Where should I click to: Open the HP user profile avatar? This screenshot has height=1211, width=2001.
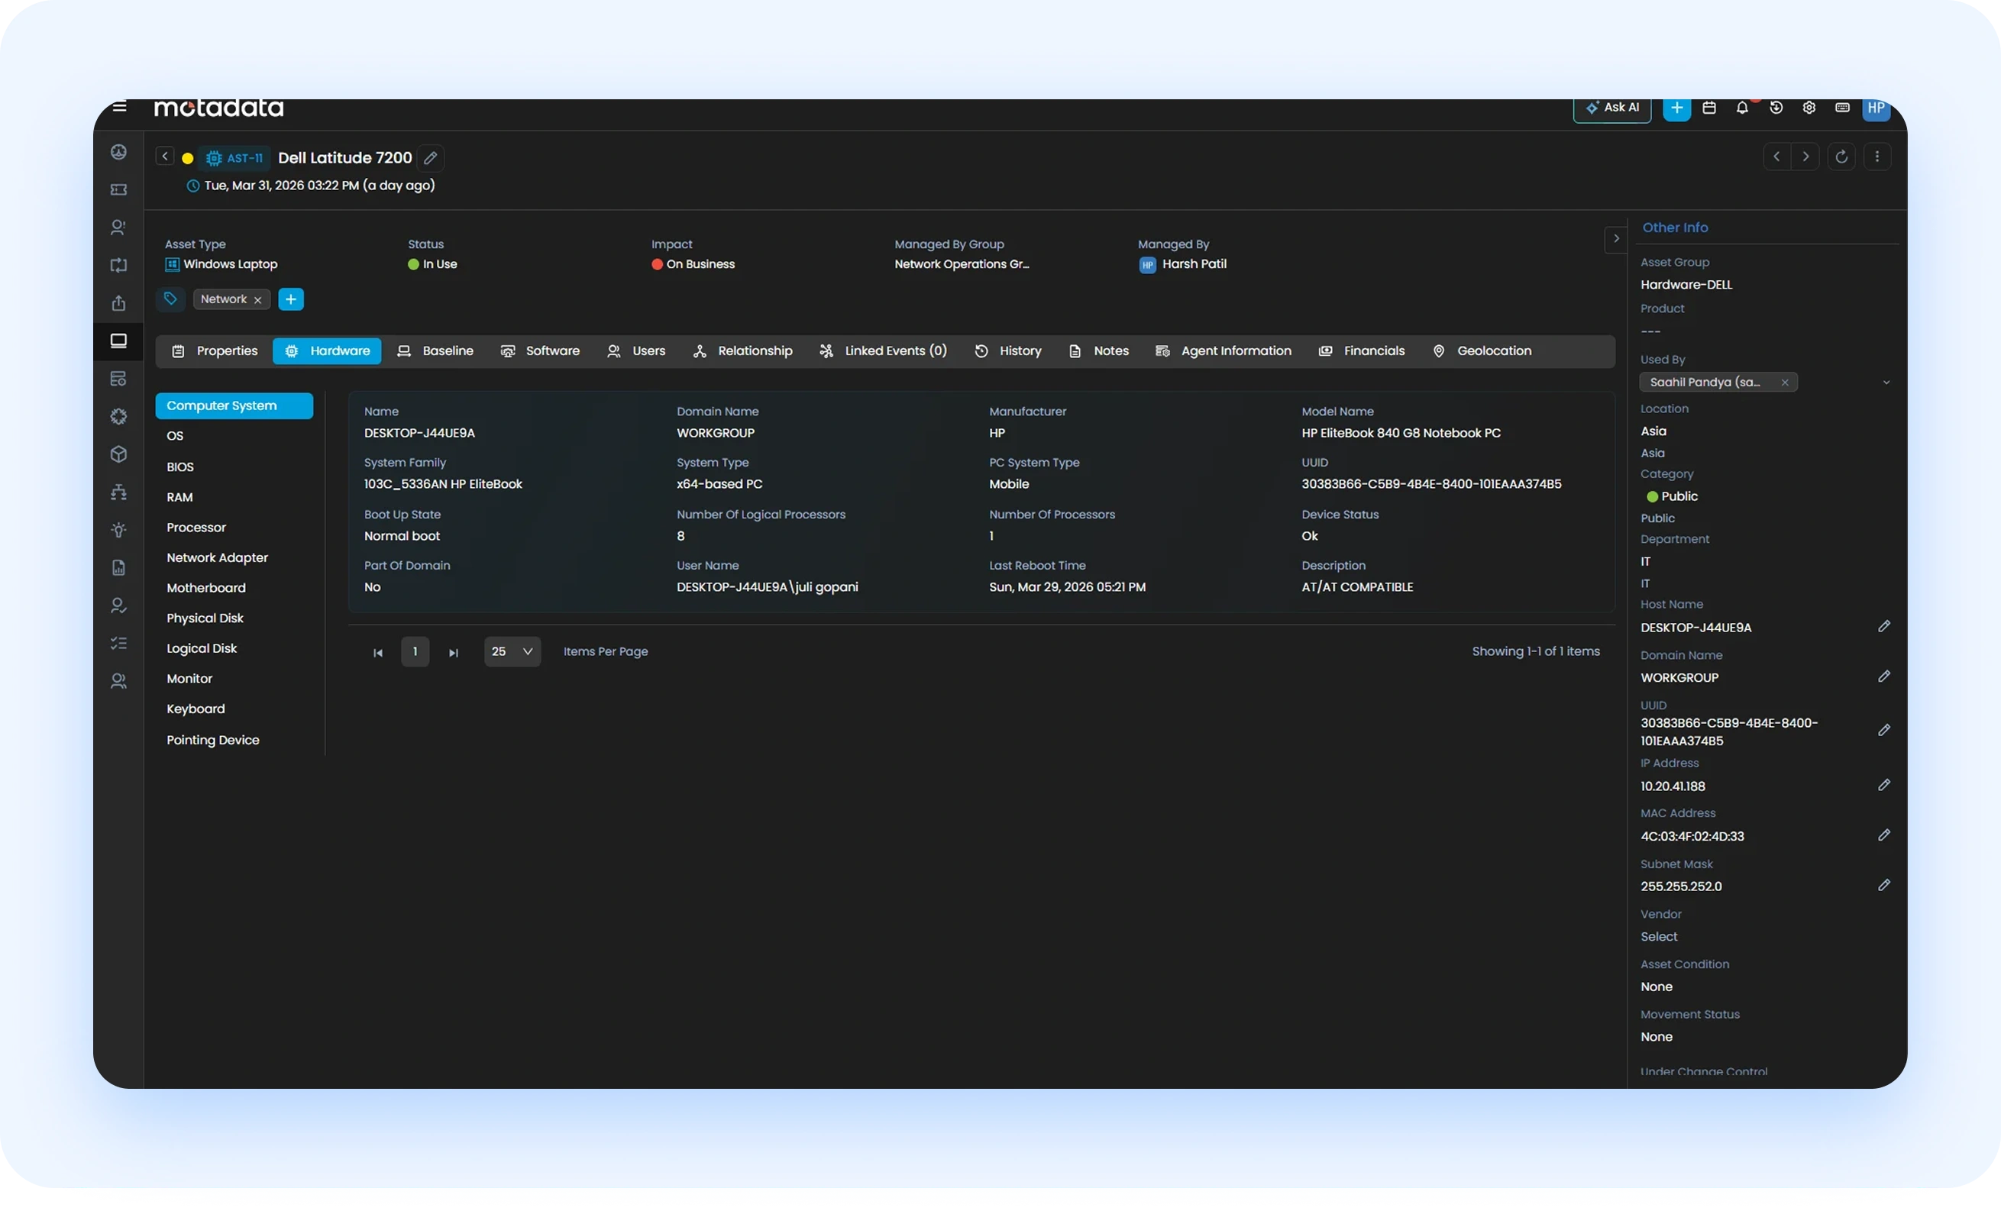tap(1876, 108)
